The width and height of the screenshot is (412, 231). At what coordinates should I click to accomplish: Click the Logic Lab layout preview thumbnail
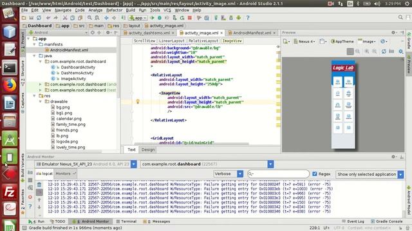click(343, 105)
